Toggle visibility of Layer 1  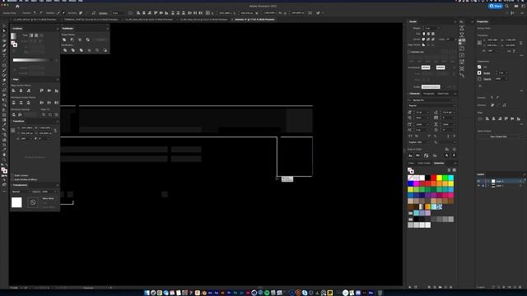point(478,186)
